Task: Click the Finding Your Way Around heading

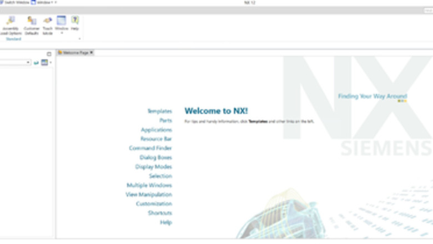Action: [372, 96]
